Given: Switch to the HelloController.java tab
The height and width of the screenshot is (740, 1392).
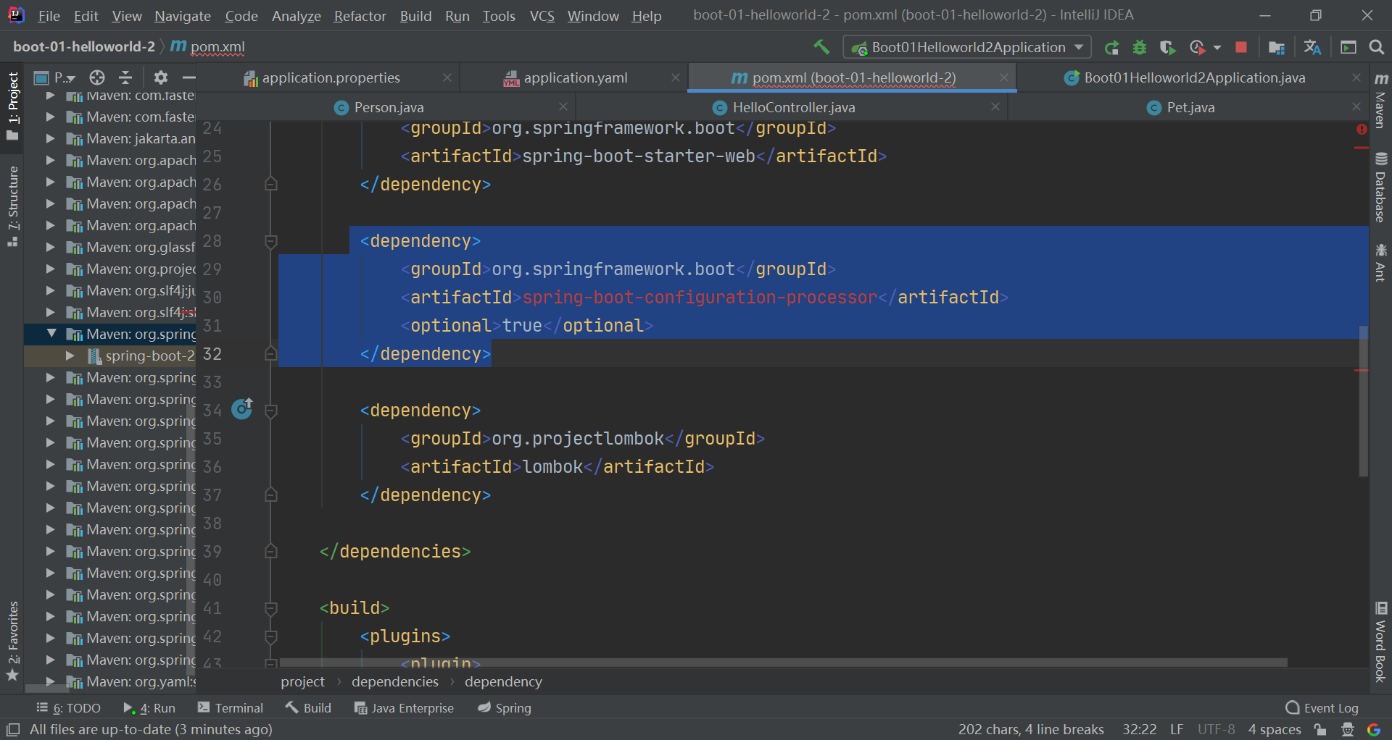Looking at the screenshot, I should click(792, 106).
